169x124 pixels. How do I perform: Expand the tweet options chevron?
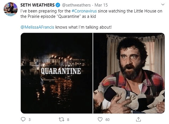click(162, 5)
